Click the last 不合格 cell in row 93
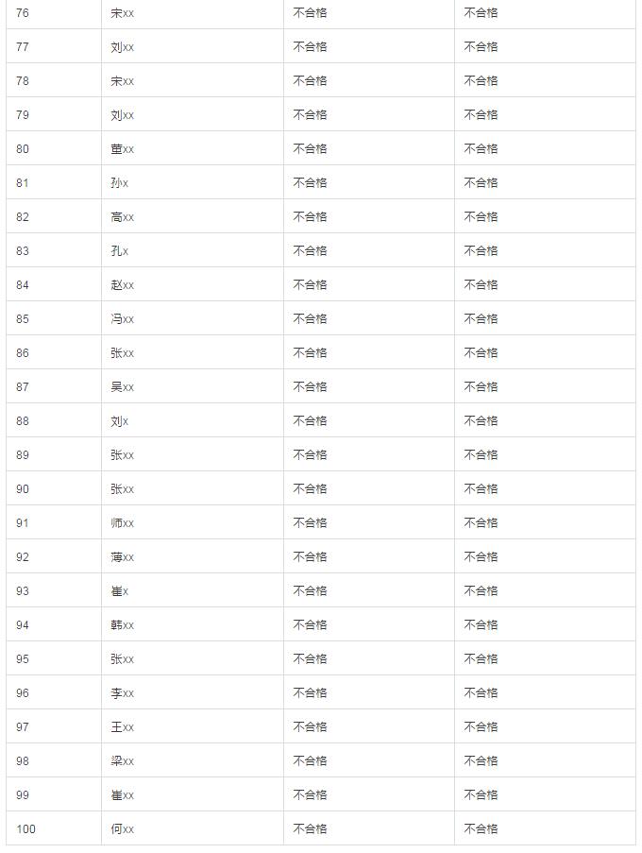 point(481,591)
